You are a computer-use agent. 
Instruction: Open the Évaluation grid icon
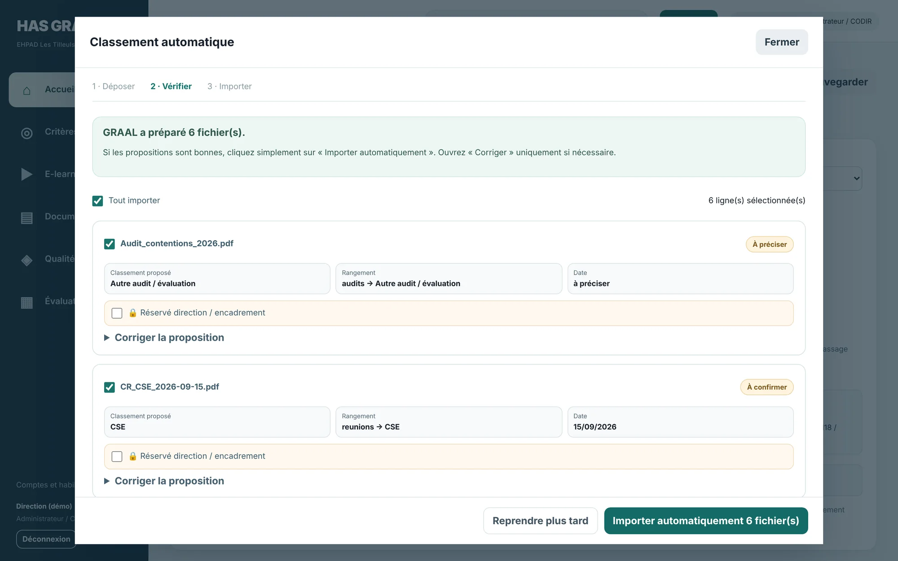point(27,302)
